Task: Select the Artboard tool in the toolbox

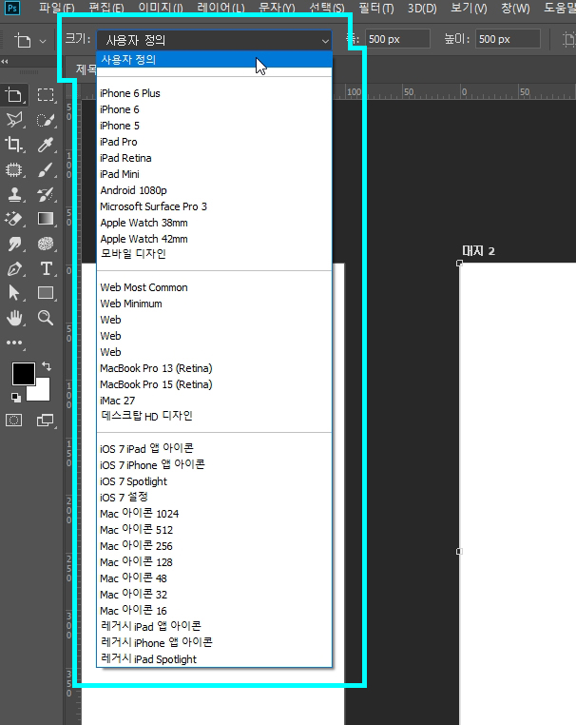Action: [14, 95]
